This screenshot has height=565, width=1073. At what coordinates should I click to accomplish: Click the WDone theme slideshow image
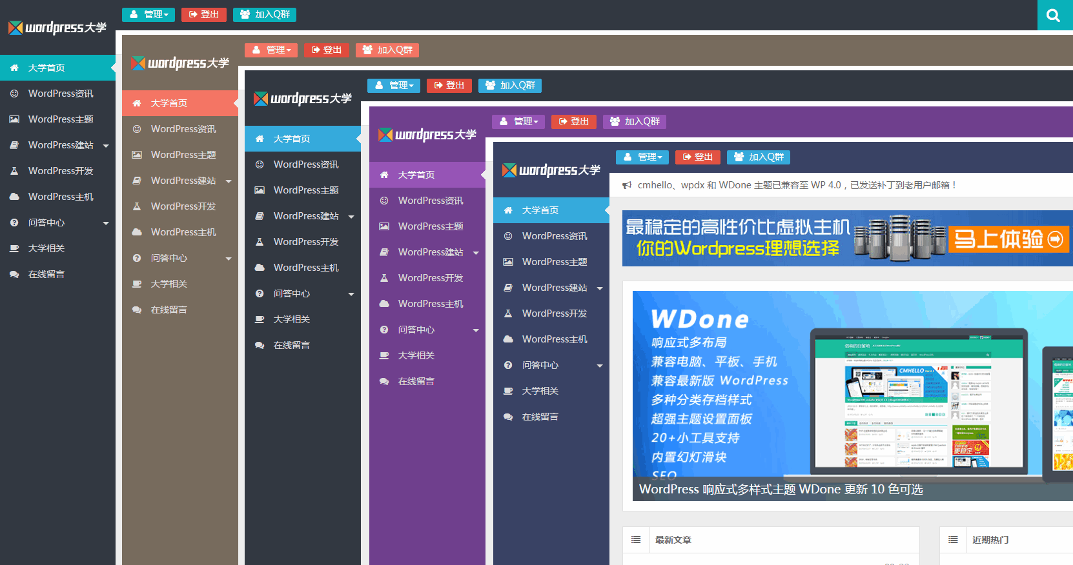[x=853, y=395]
